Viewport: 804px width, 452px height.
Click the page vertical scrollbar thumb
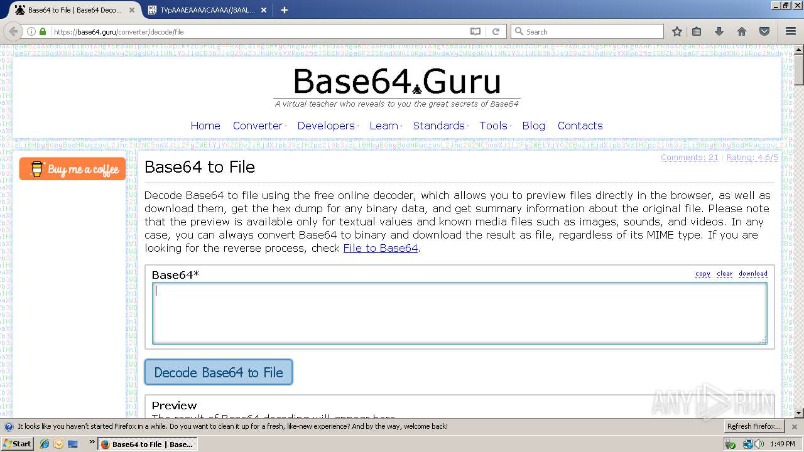coord(799,69)
